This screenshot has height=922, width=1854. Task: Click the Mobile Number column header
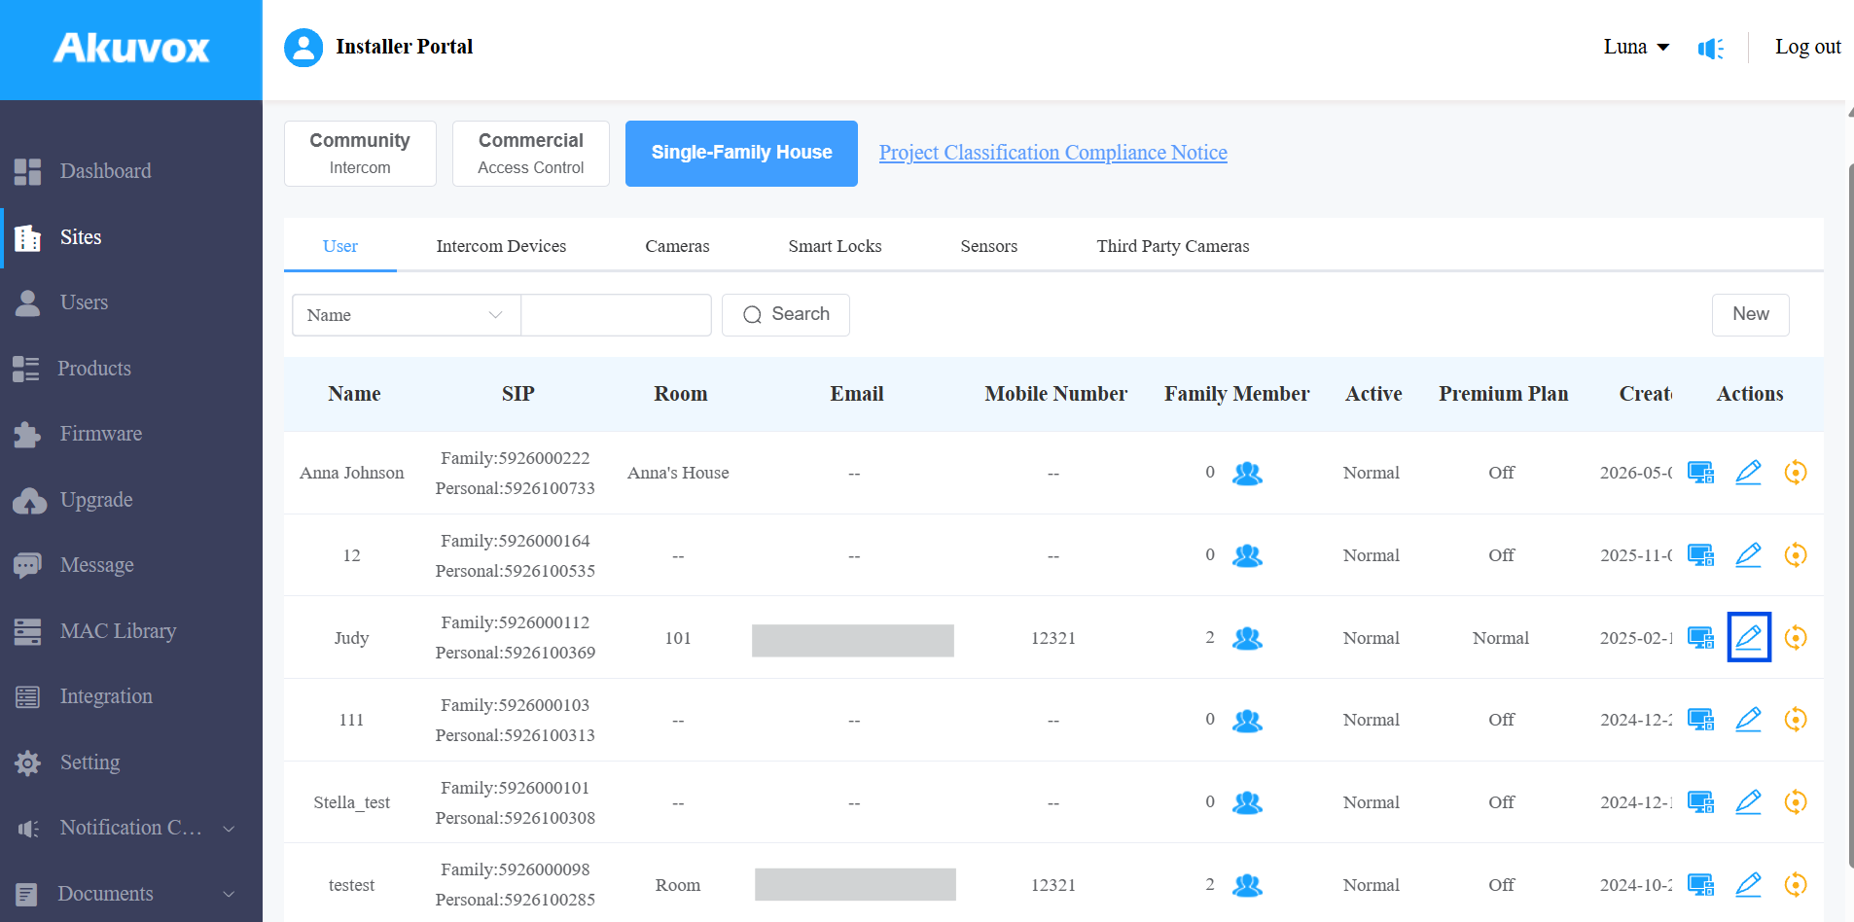1055,394
